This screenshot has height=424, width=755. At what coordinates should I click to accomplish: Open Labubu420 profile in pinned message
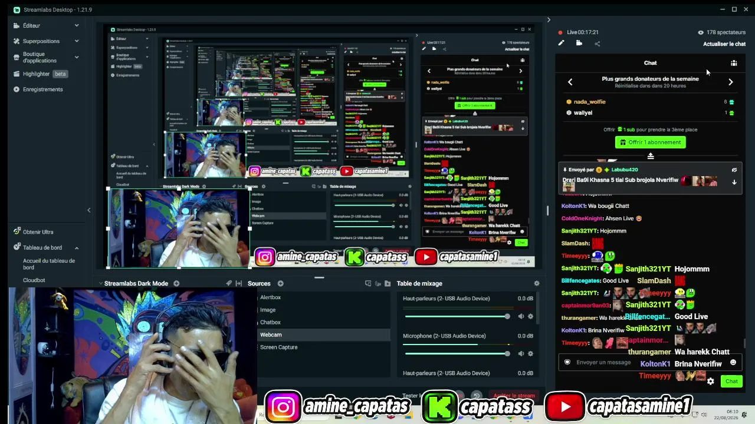pyautogui.click(x=625, y=170)
